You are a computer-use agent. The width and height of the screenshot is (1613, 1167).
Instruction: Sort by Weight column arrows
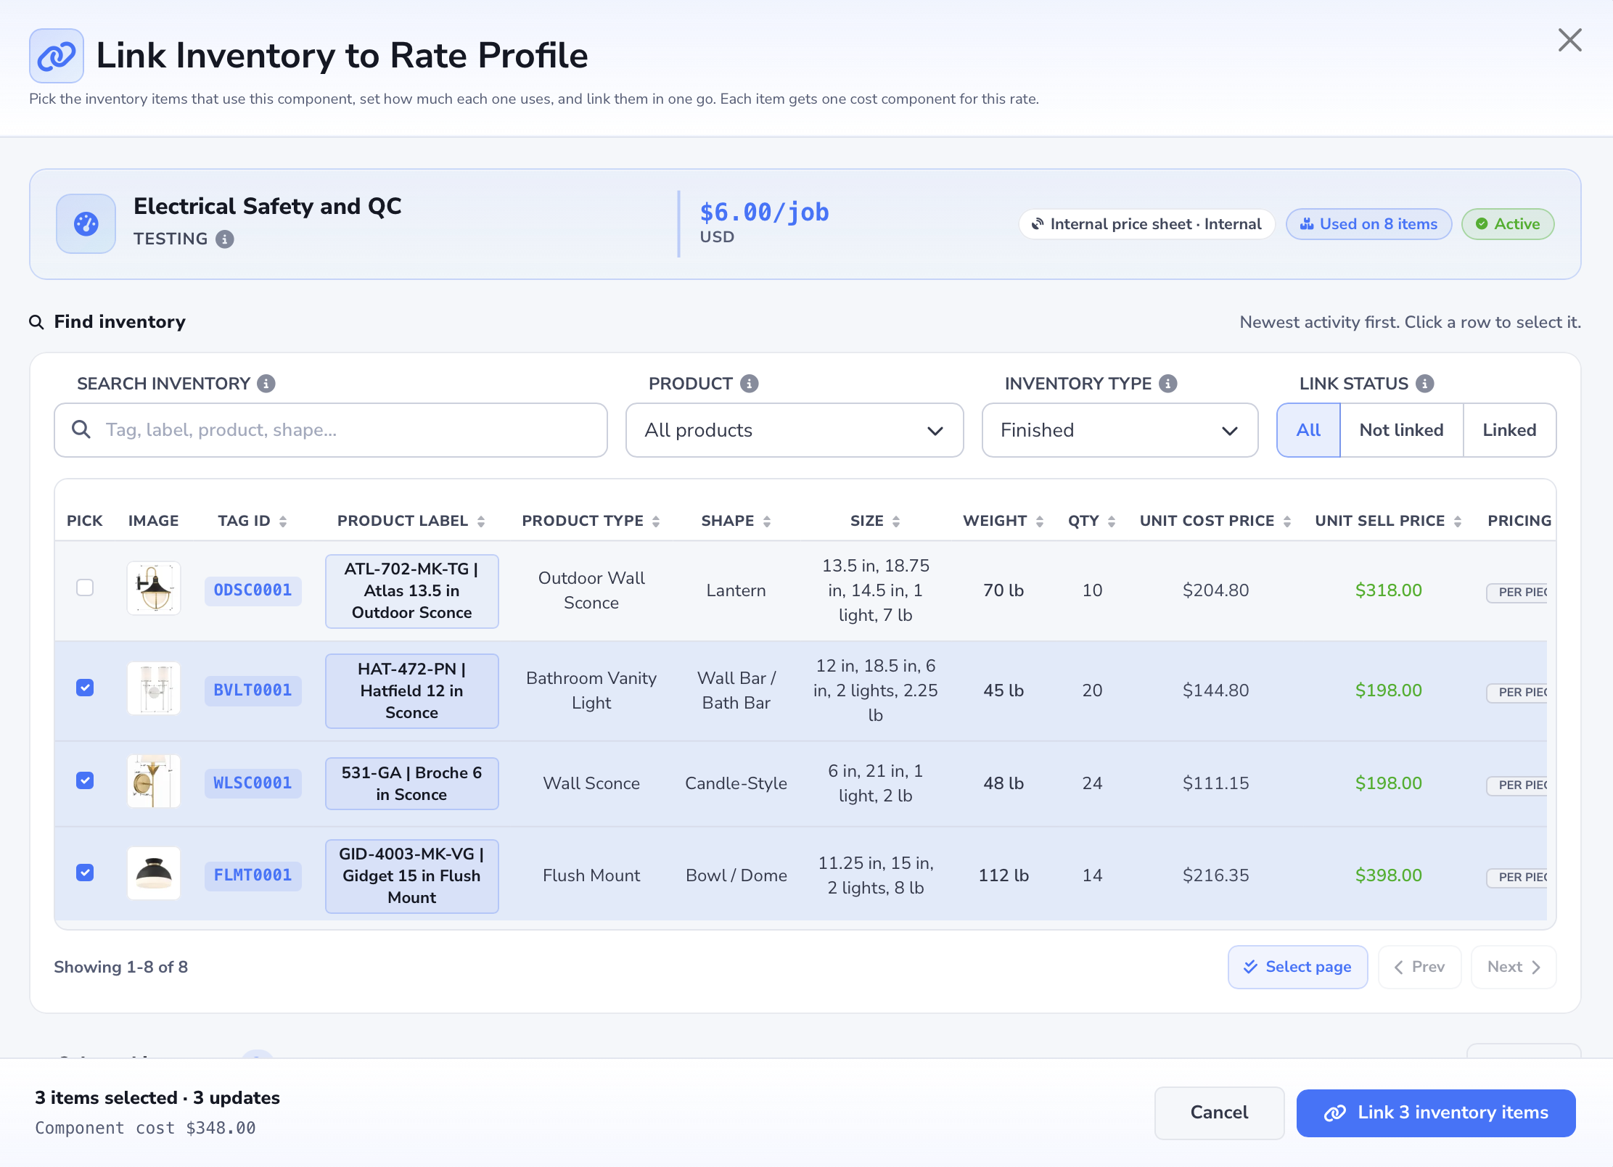(1040, 521)
